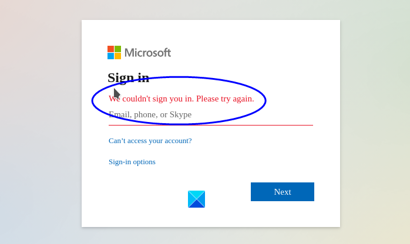Click the Microsoft four-square logo

tap(114, 52)
